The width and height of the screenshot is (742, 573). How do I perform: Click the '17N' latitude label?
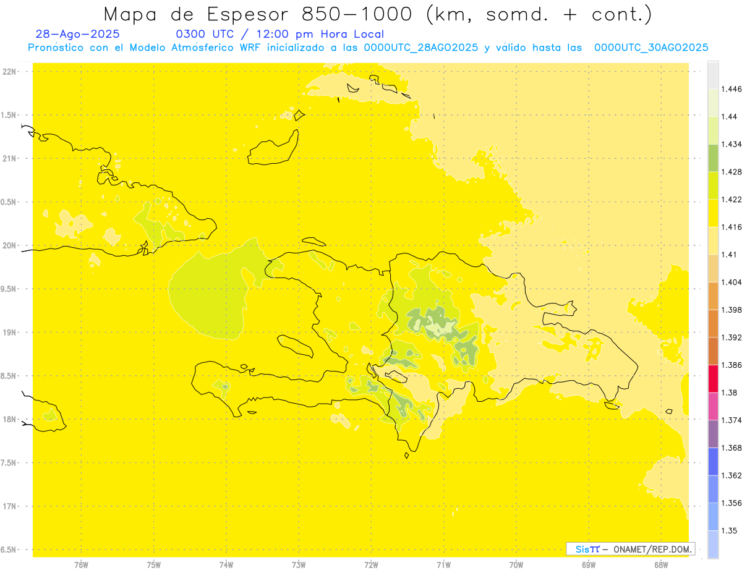point(10,506)
